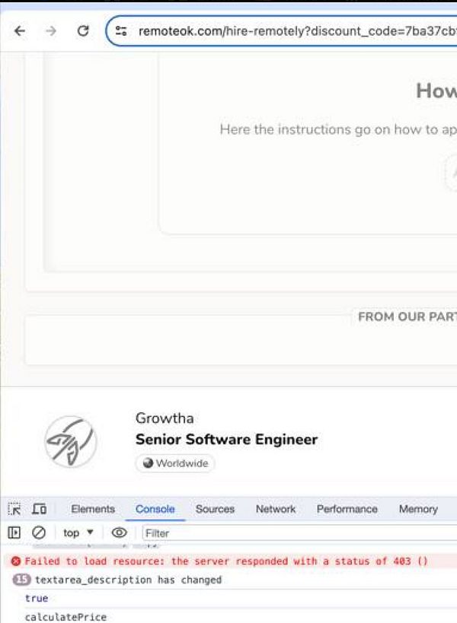This screenshot has height=623, width=457.
Task: Reload the page with refresh icon
Action: pyautogui.click(x=83, y=30)
